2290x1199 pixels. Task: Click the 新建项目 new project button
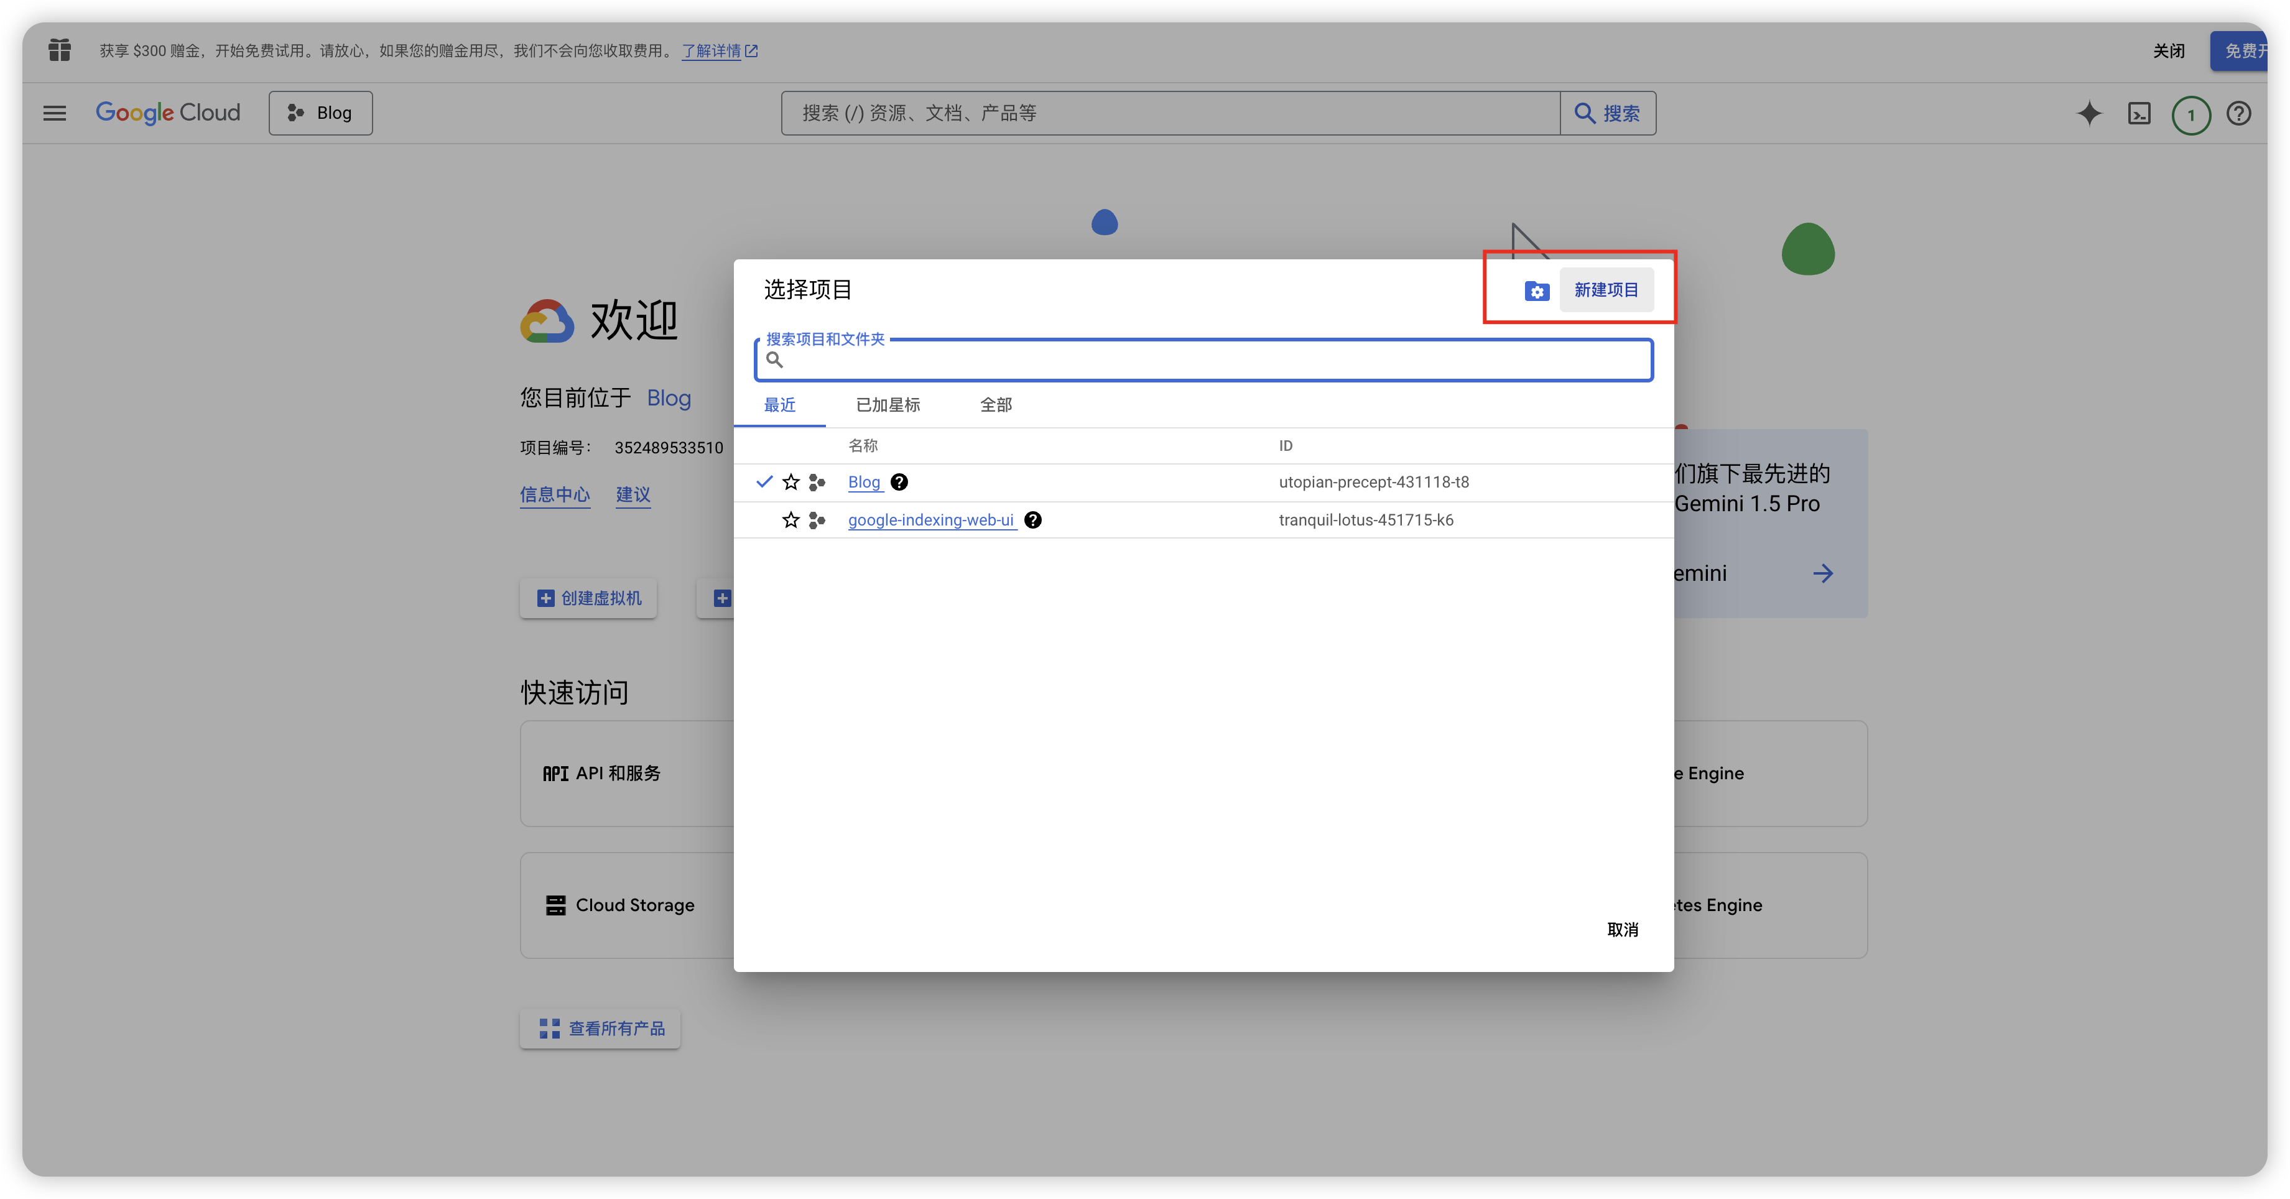[1605, 290]
